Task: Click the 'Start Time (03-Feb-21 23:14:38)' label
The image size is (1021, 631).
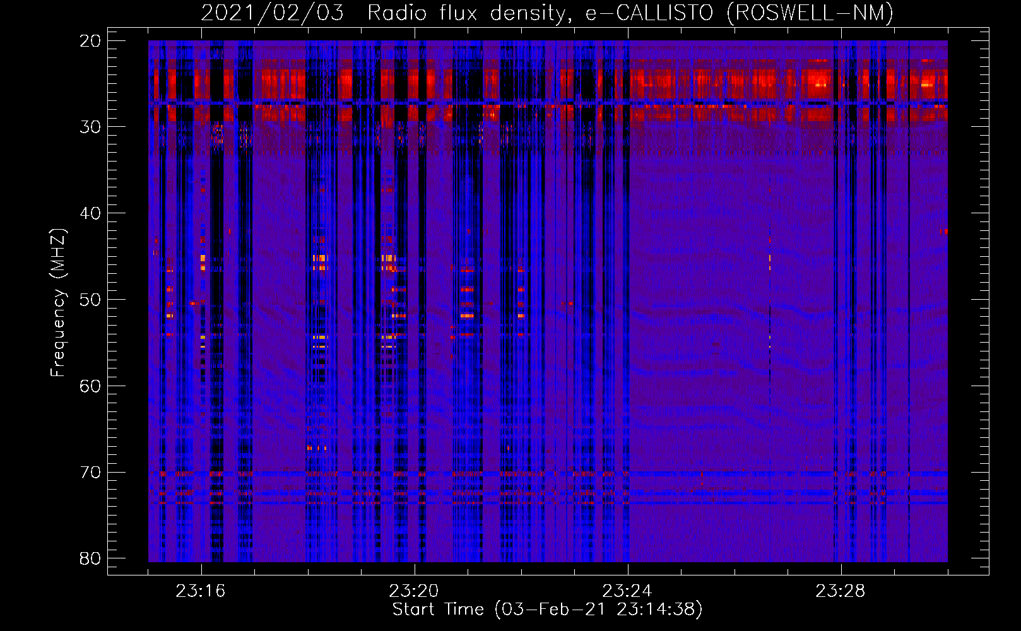Action: (547, 610)
